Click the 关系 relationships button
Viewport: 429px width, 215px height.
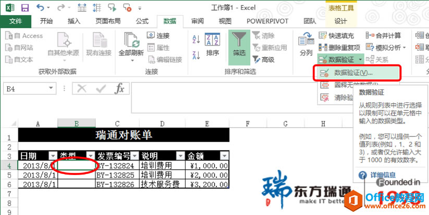[377, 59]
